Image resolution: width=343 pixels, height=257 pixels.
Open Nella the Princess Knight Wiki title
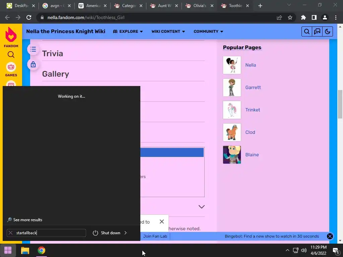click(66, 31)
